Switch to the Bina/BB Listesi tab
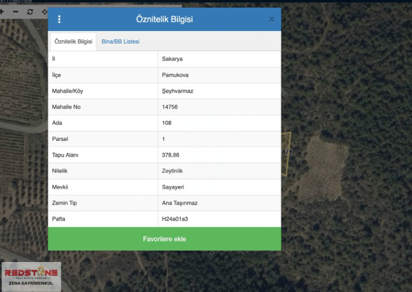Image resolution: width=412 pixels, height=292 pixels. 121,41
